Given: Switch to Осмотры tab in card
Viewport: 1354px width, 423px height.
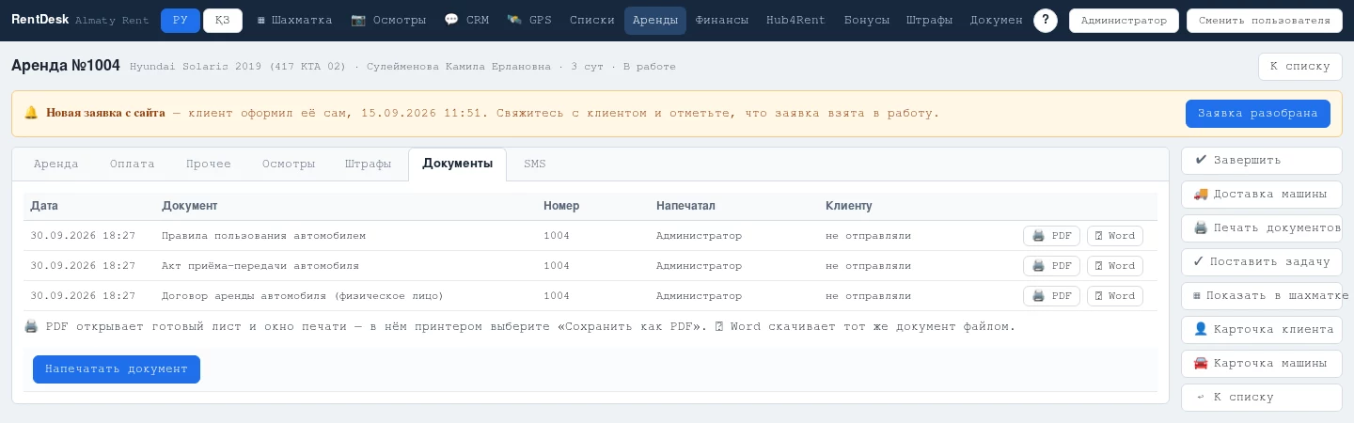Looking at the screenshot, I should pyautogui.click(x=289, y=164).
